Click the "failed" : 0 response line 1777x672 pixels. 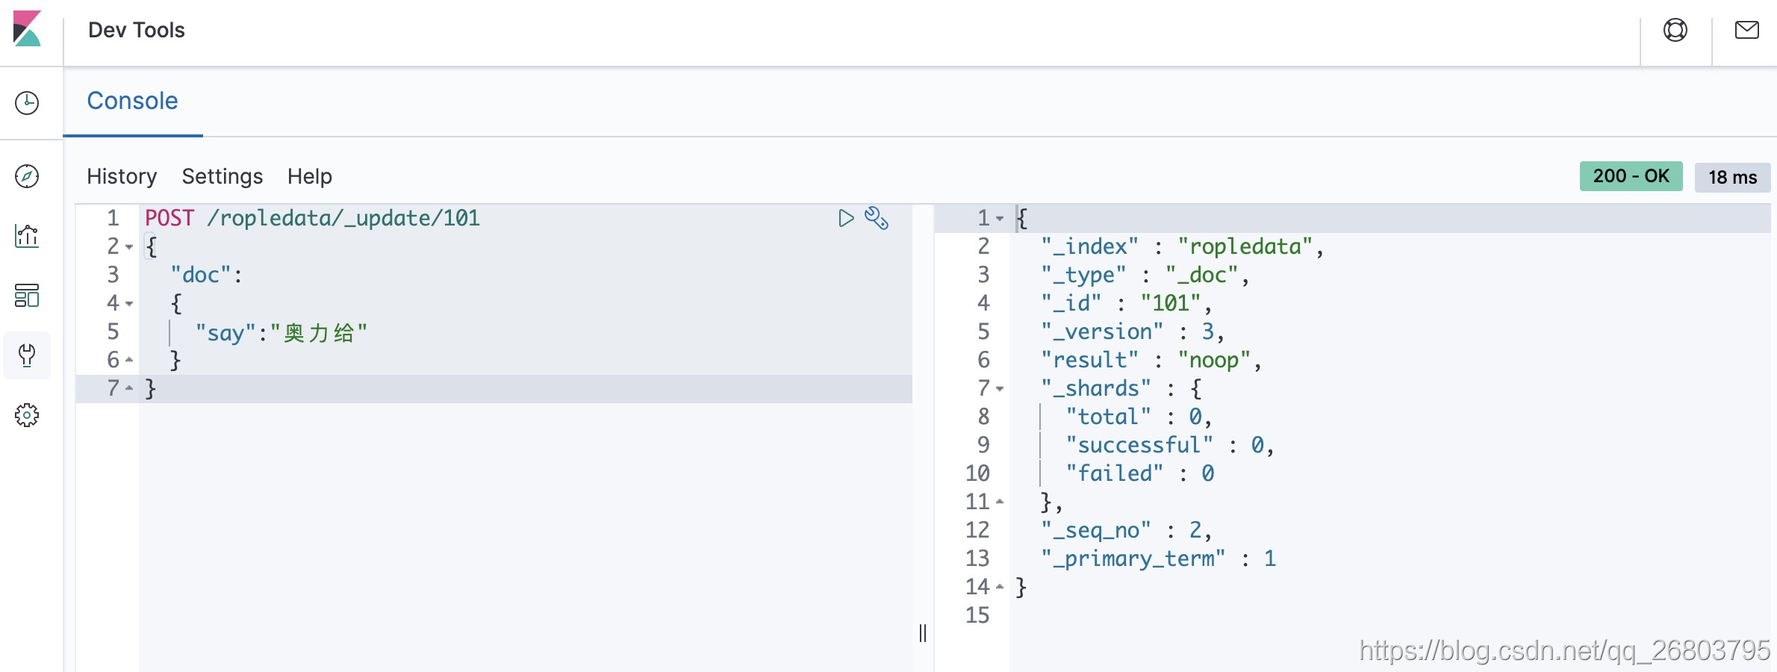1140,473
